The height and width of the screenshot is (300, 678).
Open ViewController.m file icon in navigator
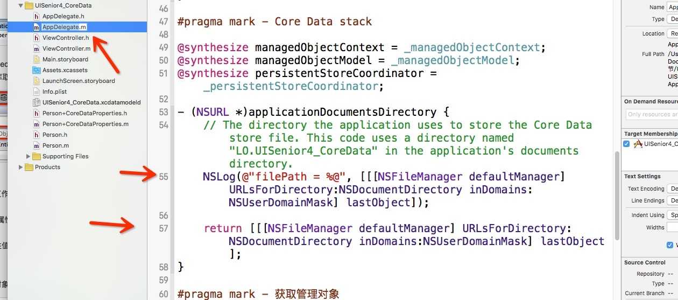(x=37, y=48)
